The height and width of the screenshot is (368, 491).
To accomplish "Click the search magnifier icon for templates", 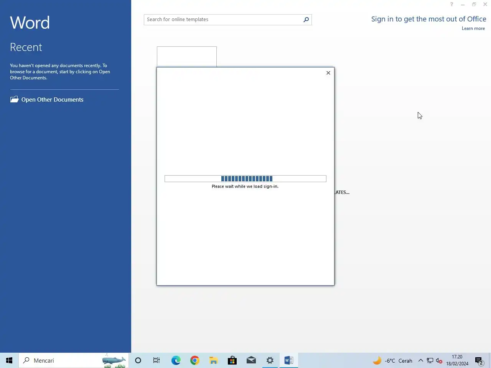I will click(x=306, y=20).
